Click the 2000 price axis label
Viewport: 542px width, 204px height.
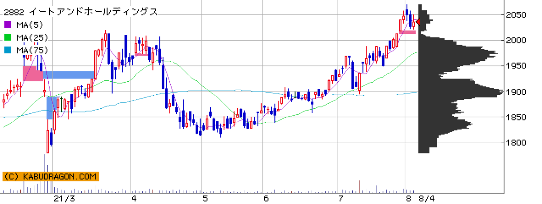tap(517, 41)
